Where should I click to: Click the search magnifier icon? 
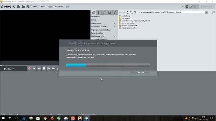tap(131, 12)
